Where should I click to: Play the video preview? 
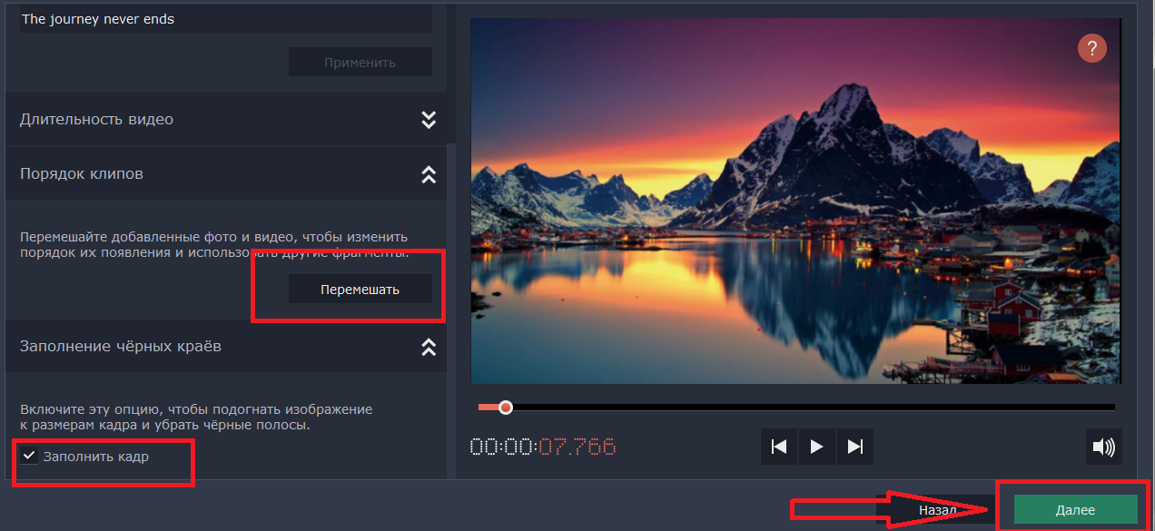[x=816, y=447]
